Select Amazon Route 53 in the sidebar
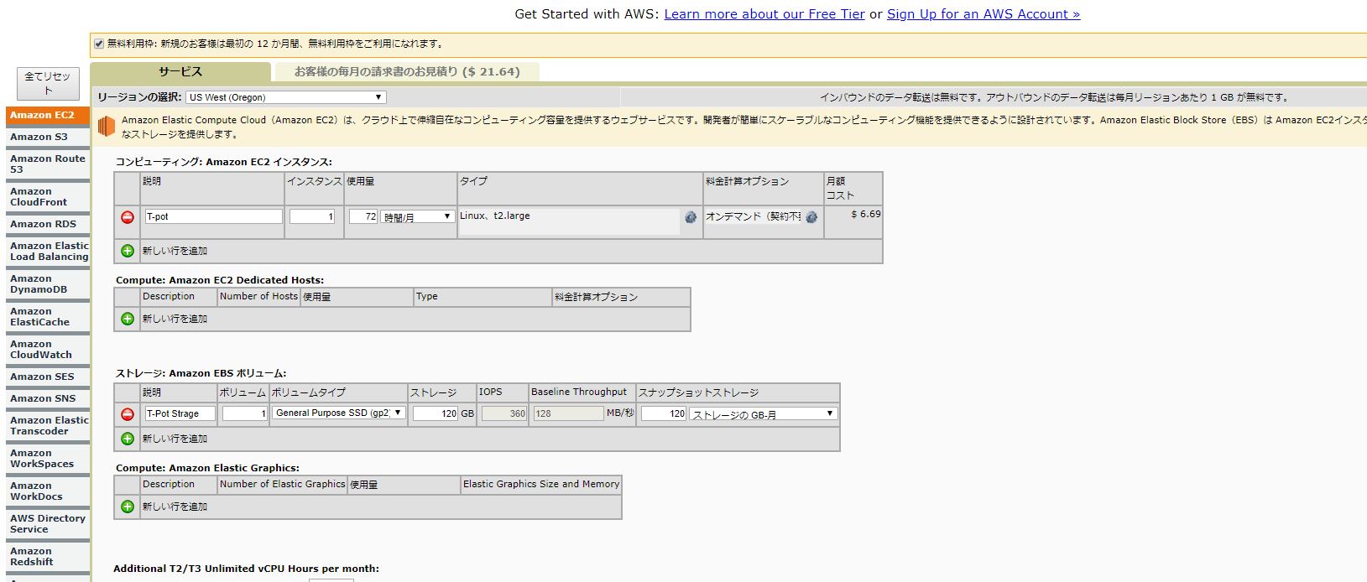1367x582 pixels. (48, 164)
